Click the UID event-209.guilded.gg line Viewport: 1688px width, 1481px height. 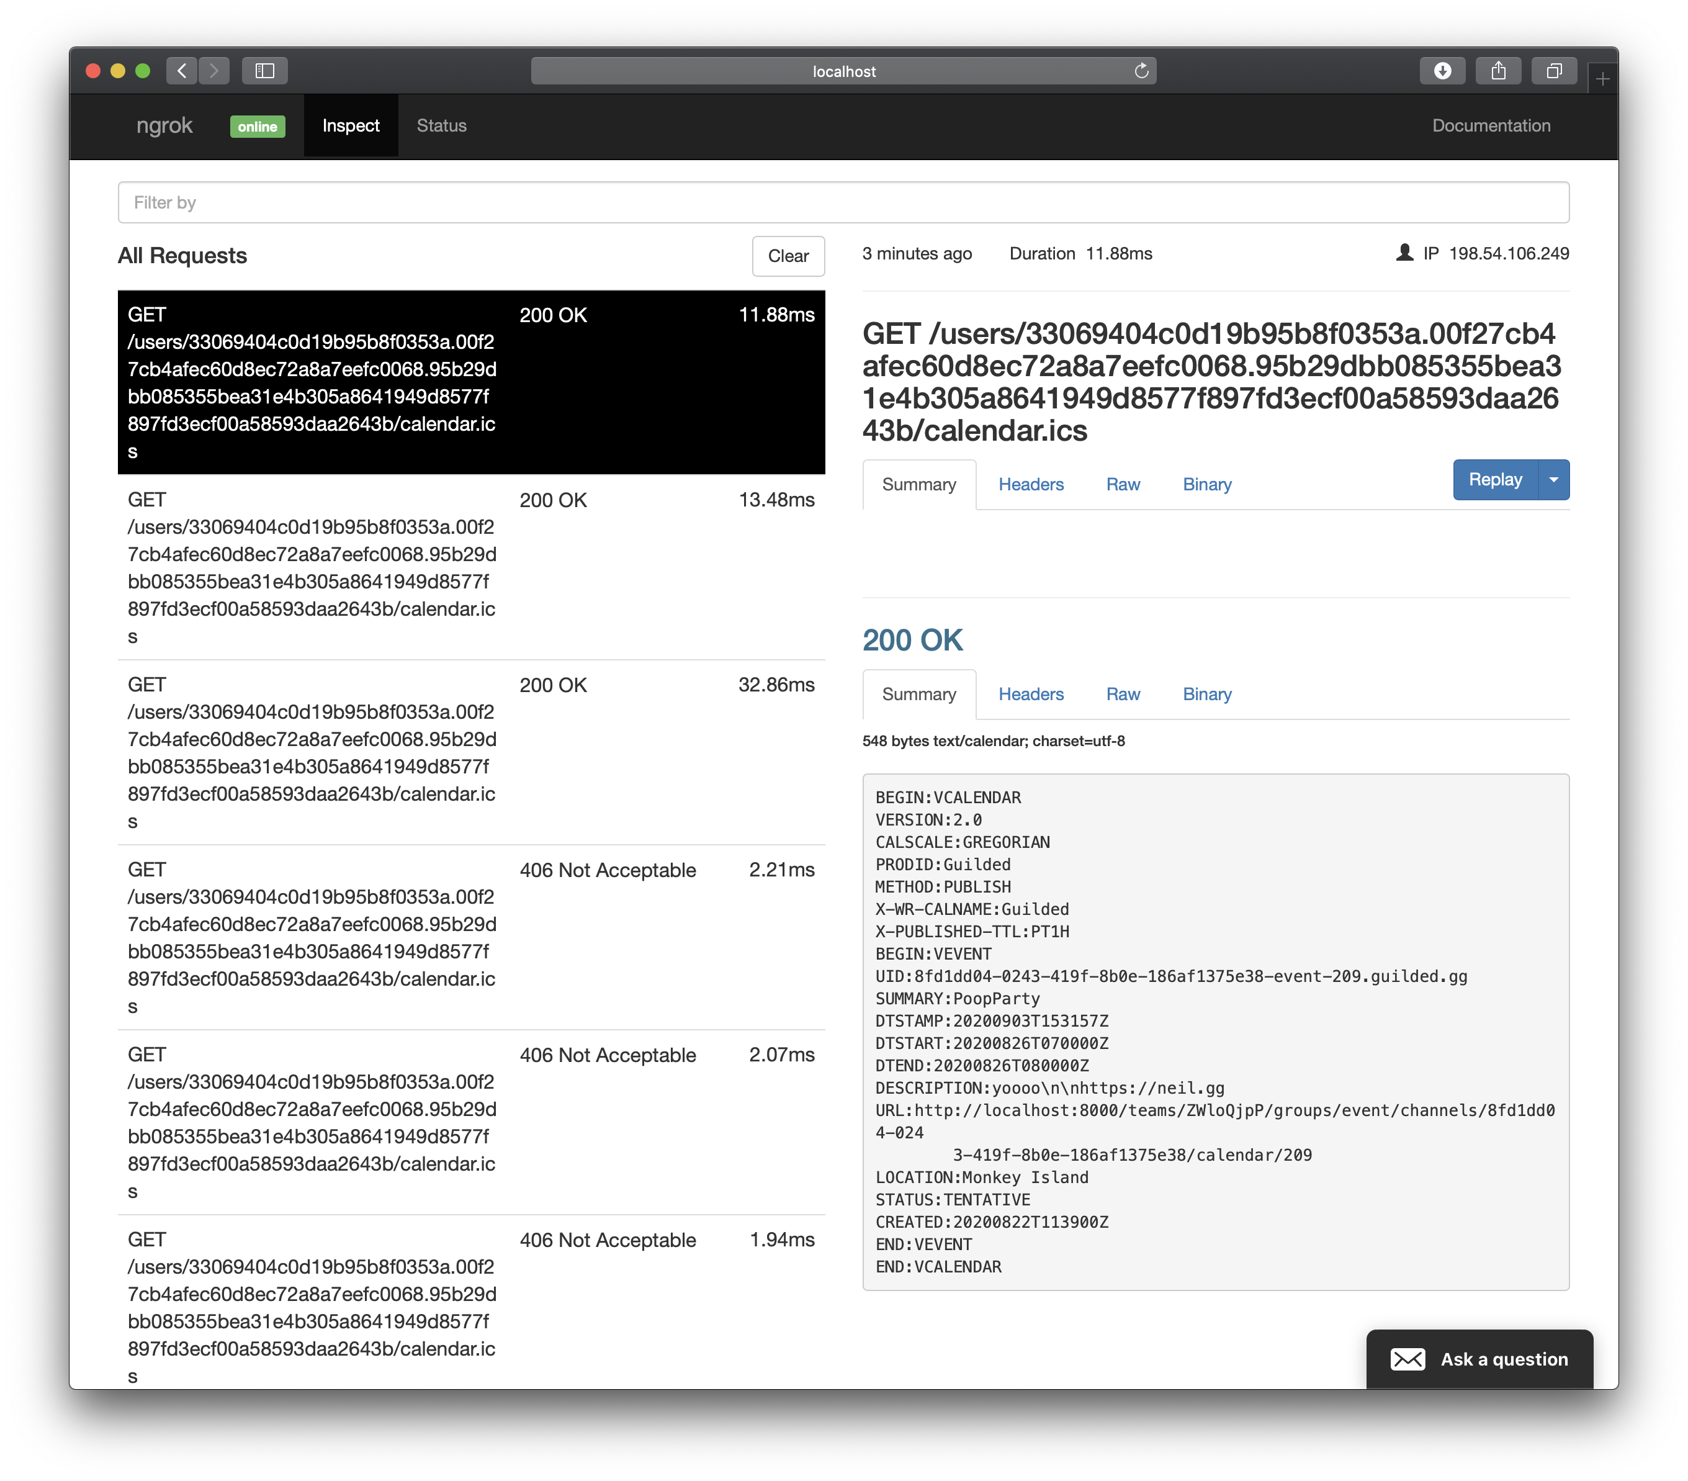[1171, 976]
